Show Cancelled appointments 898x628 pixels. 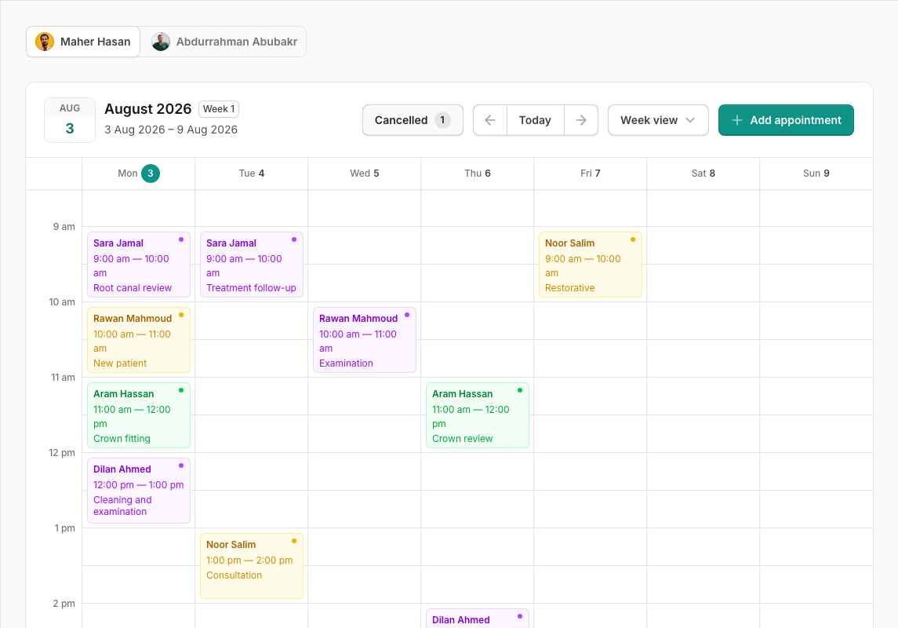point(413,120)
